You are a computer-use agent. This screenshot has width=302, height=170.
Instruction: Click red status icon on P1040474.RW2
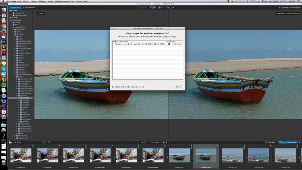[x=218, y=148]
